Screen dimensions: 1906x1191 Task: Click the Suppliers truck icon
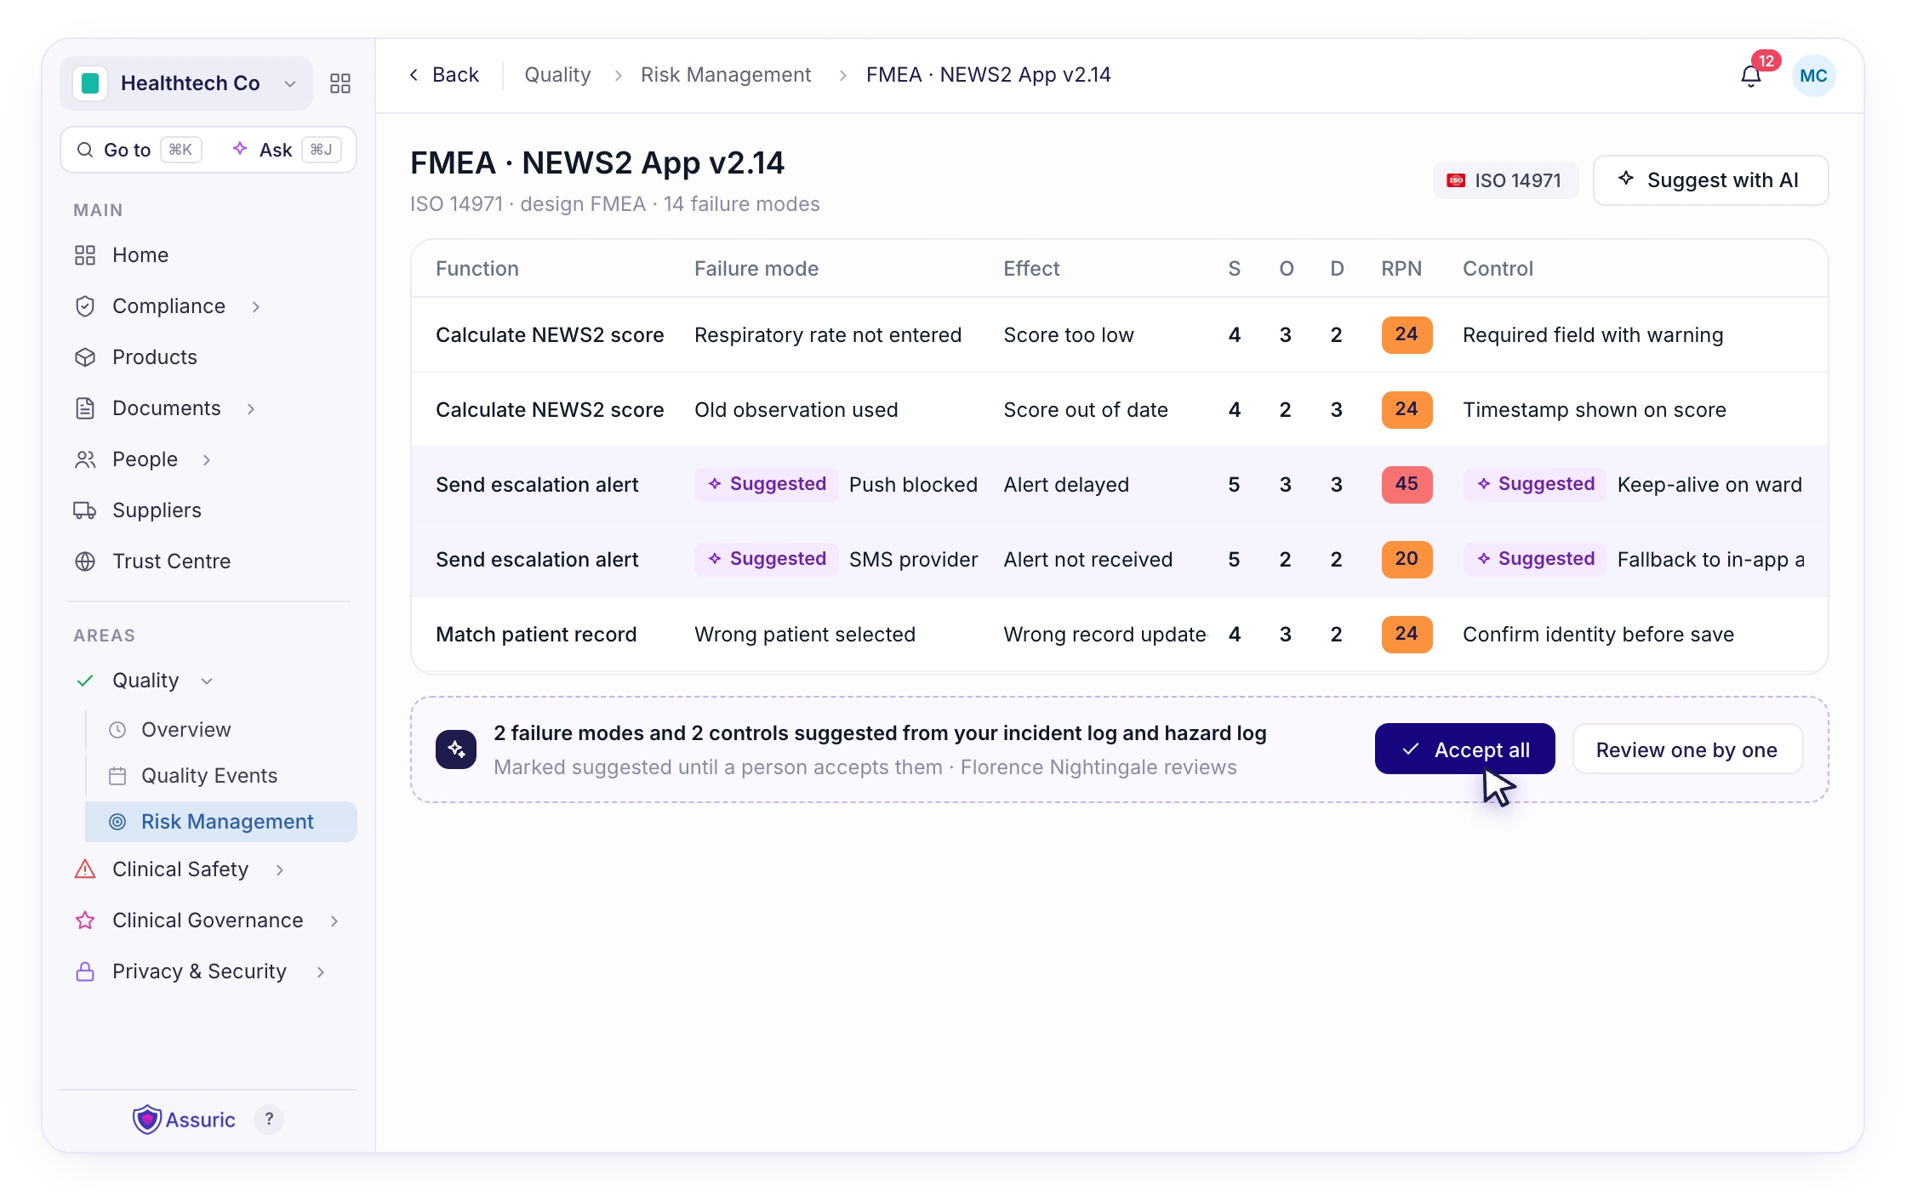(x=85, y=510)
